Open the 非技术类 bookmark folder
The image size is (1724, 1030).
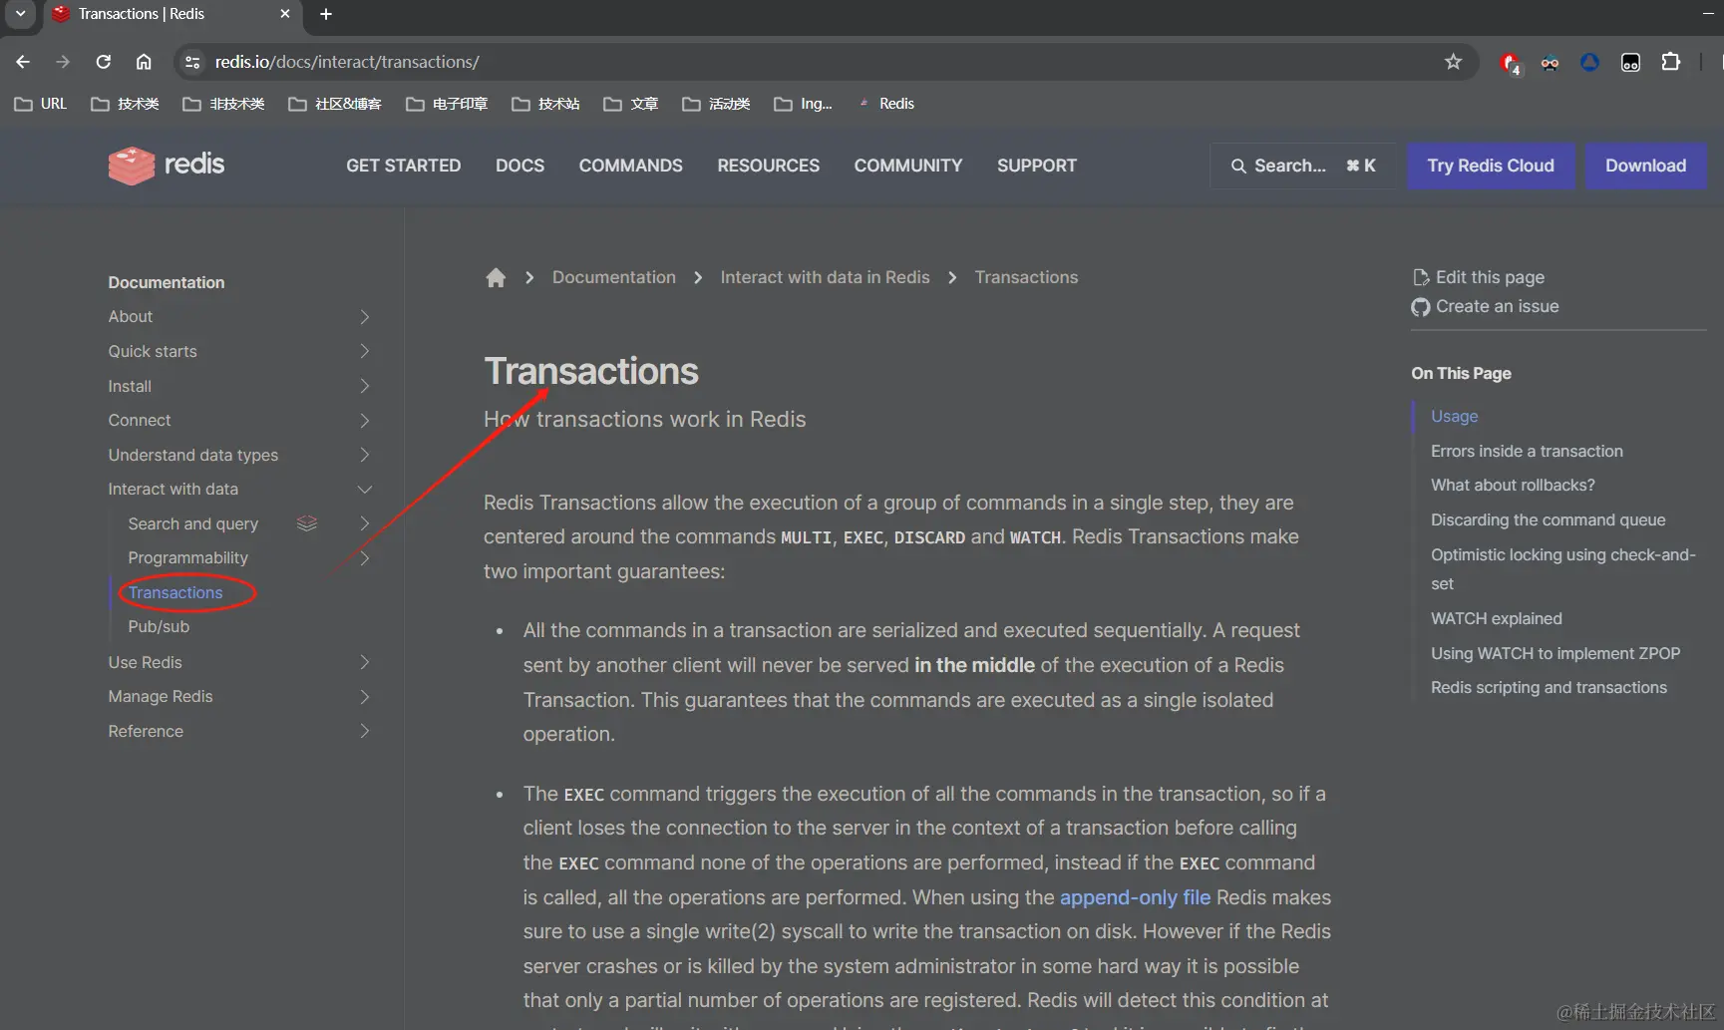pyautogui.click(x=223, y=104)
